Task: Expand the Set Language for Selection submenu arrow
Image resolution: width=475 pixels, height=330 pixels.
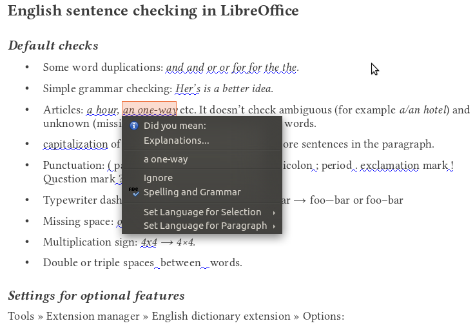Action: tap(274, 212)
